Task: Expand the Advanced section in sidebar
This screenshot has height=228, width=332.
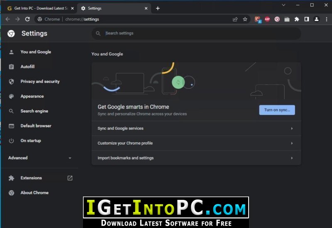Action: pos(40,158)
